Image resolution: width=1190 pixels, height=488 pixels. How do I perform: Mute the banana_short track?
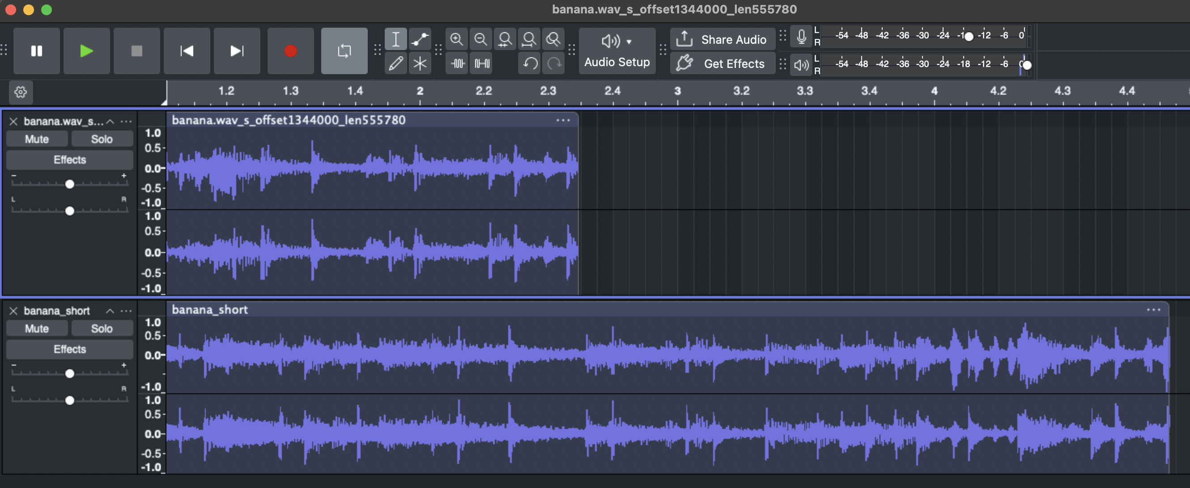[37, 328]
